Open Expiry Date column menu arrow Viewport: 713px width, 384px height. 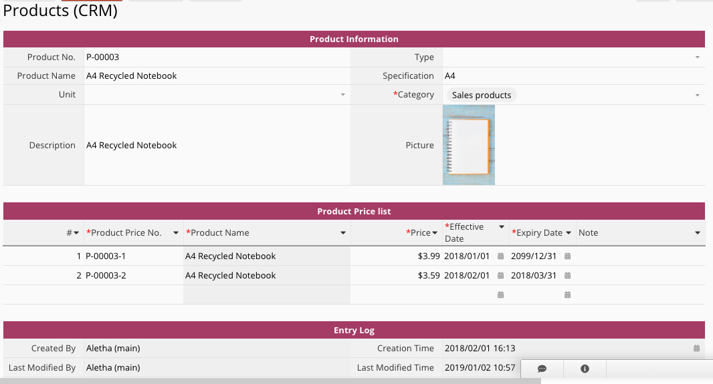[x=569, y=233]
